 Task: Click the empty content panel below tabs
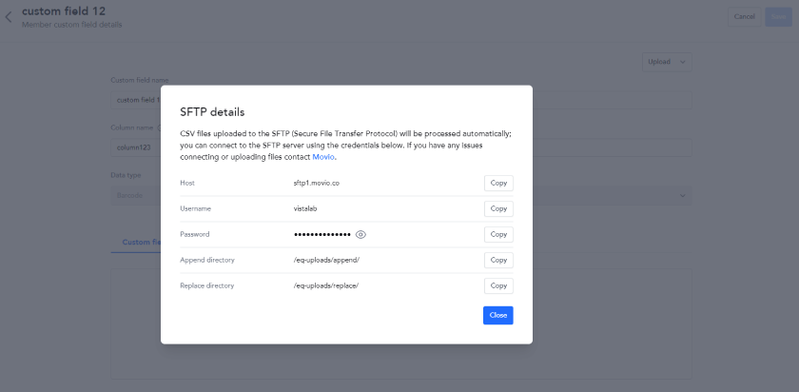coord(401,323)
